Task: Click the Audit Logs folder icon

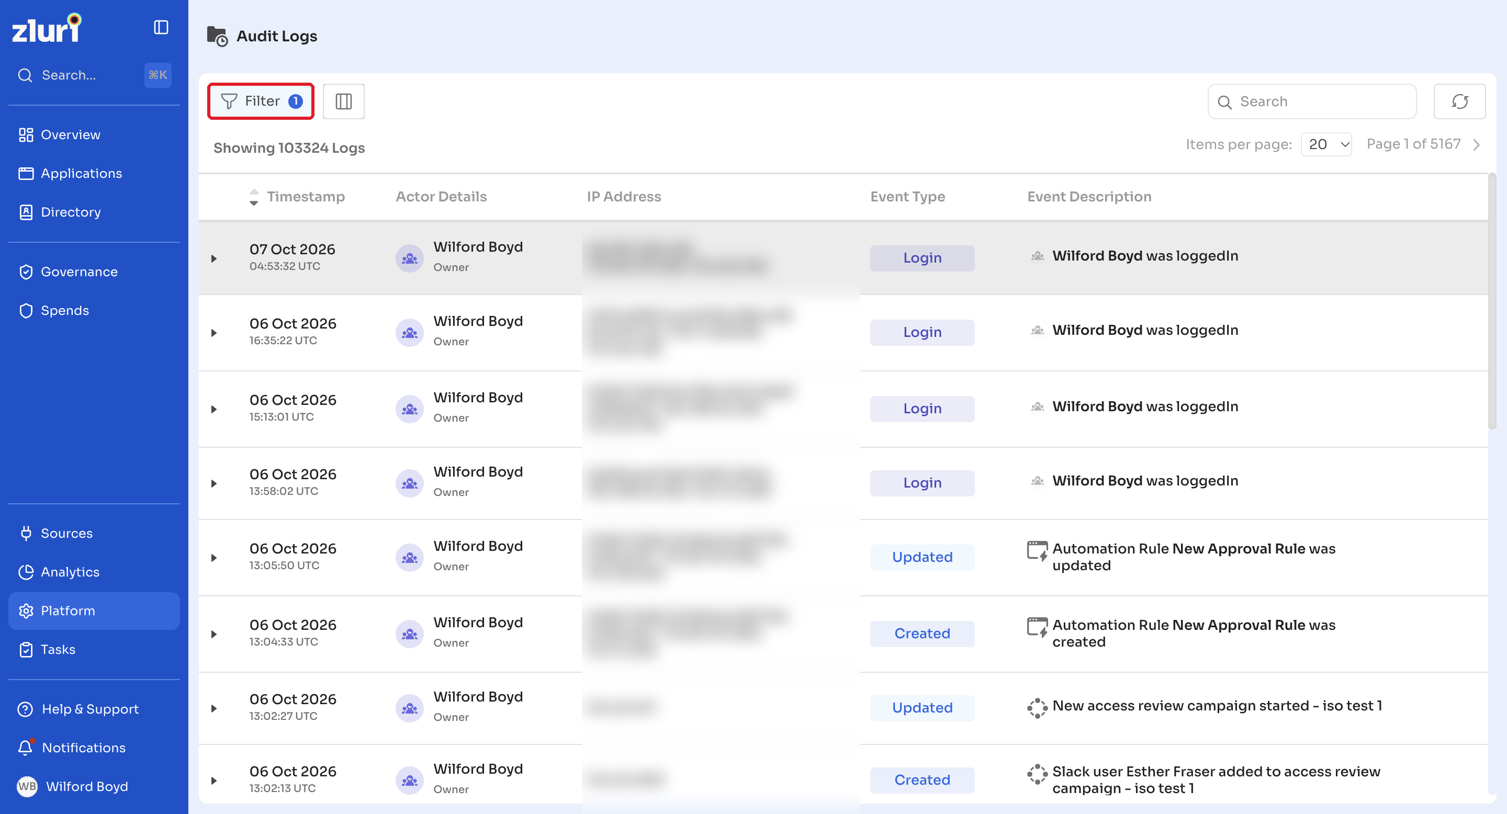Action: click(x=217, y=36)
